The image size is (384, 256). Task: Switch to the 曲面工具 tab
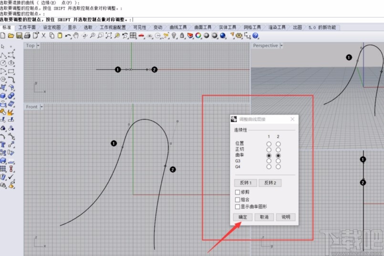[203, 27]
